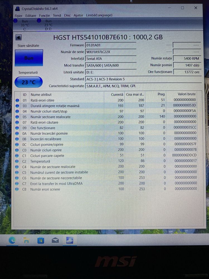Click the Standard field ACS-3 Revision 5
Viewport: 209px width, 279px height.
tap(143, 79)
